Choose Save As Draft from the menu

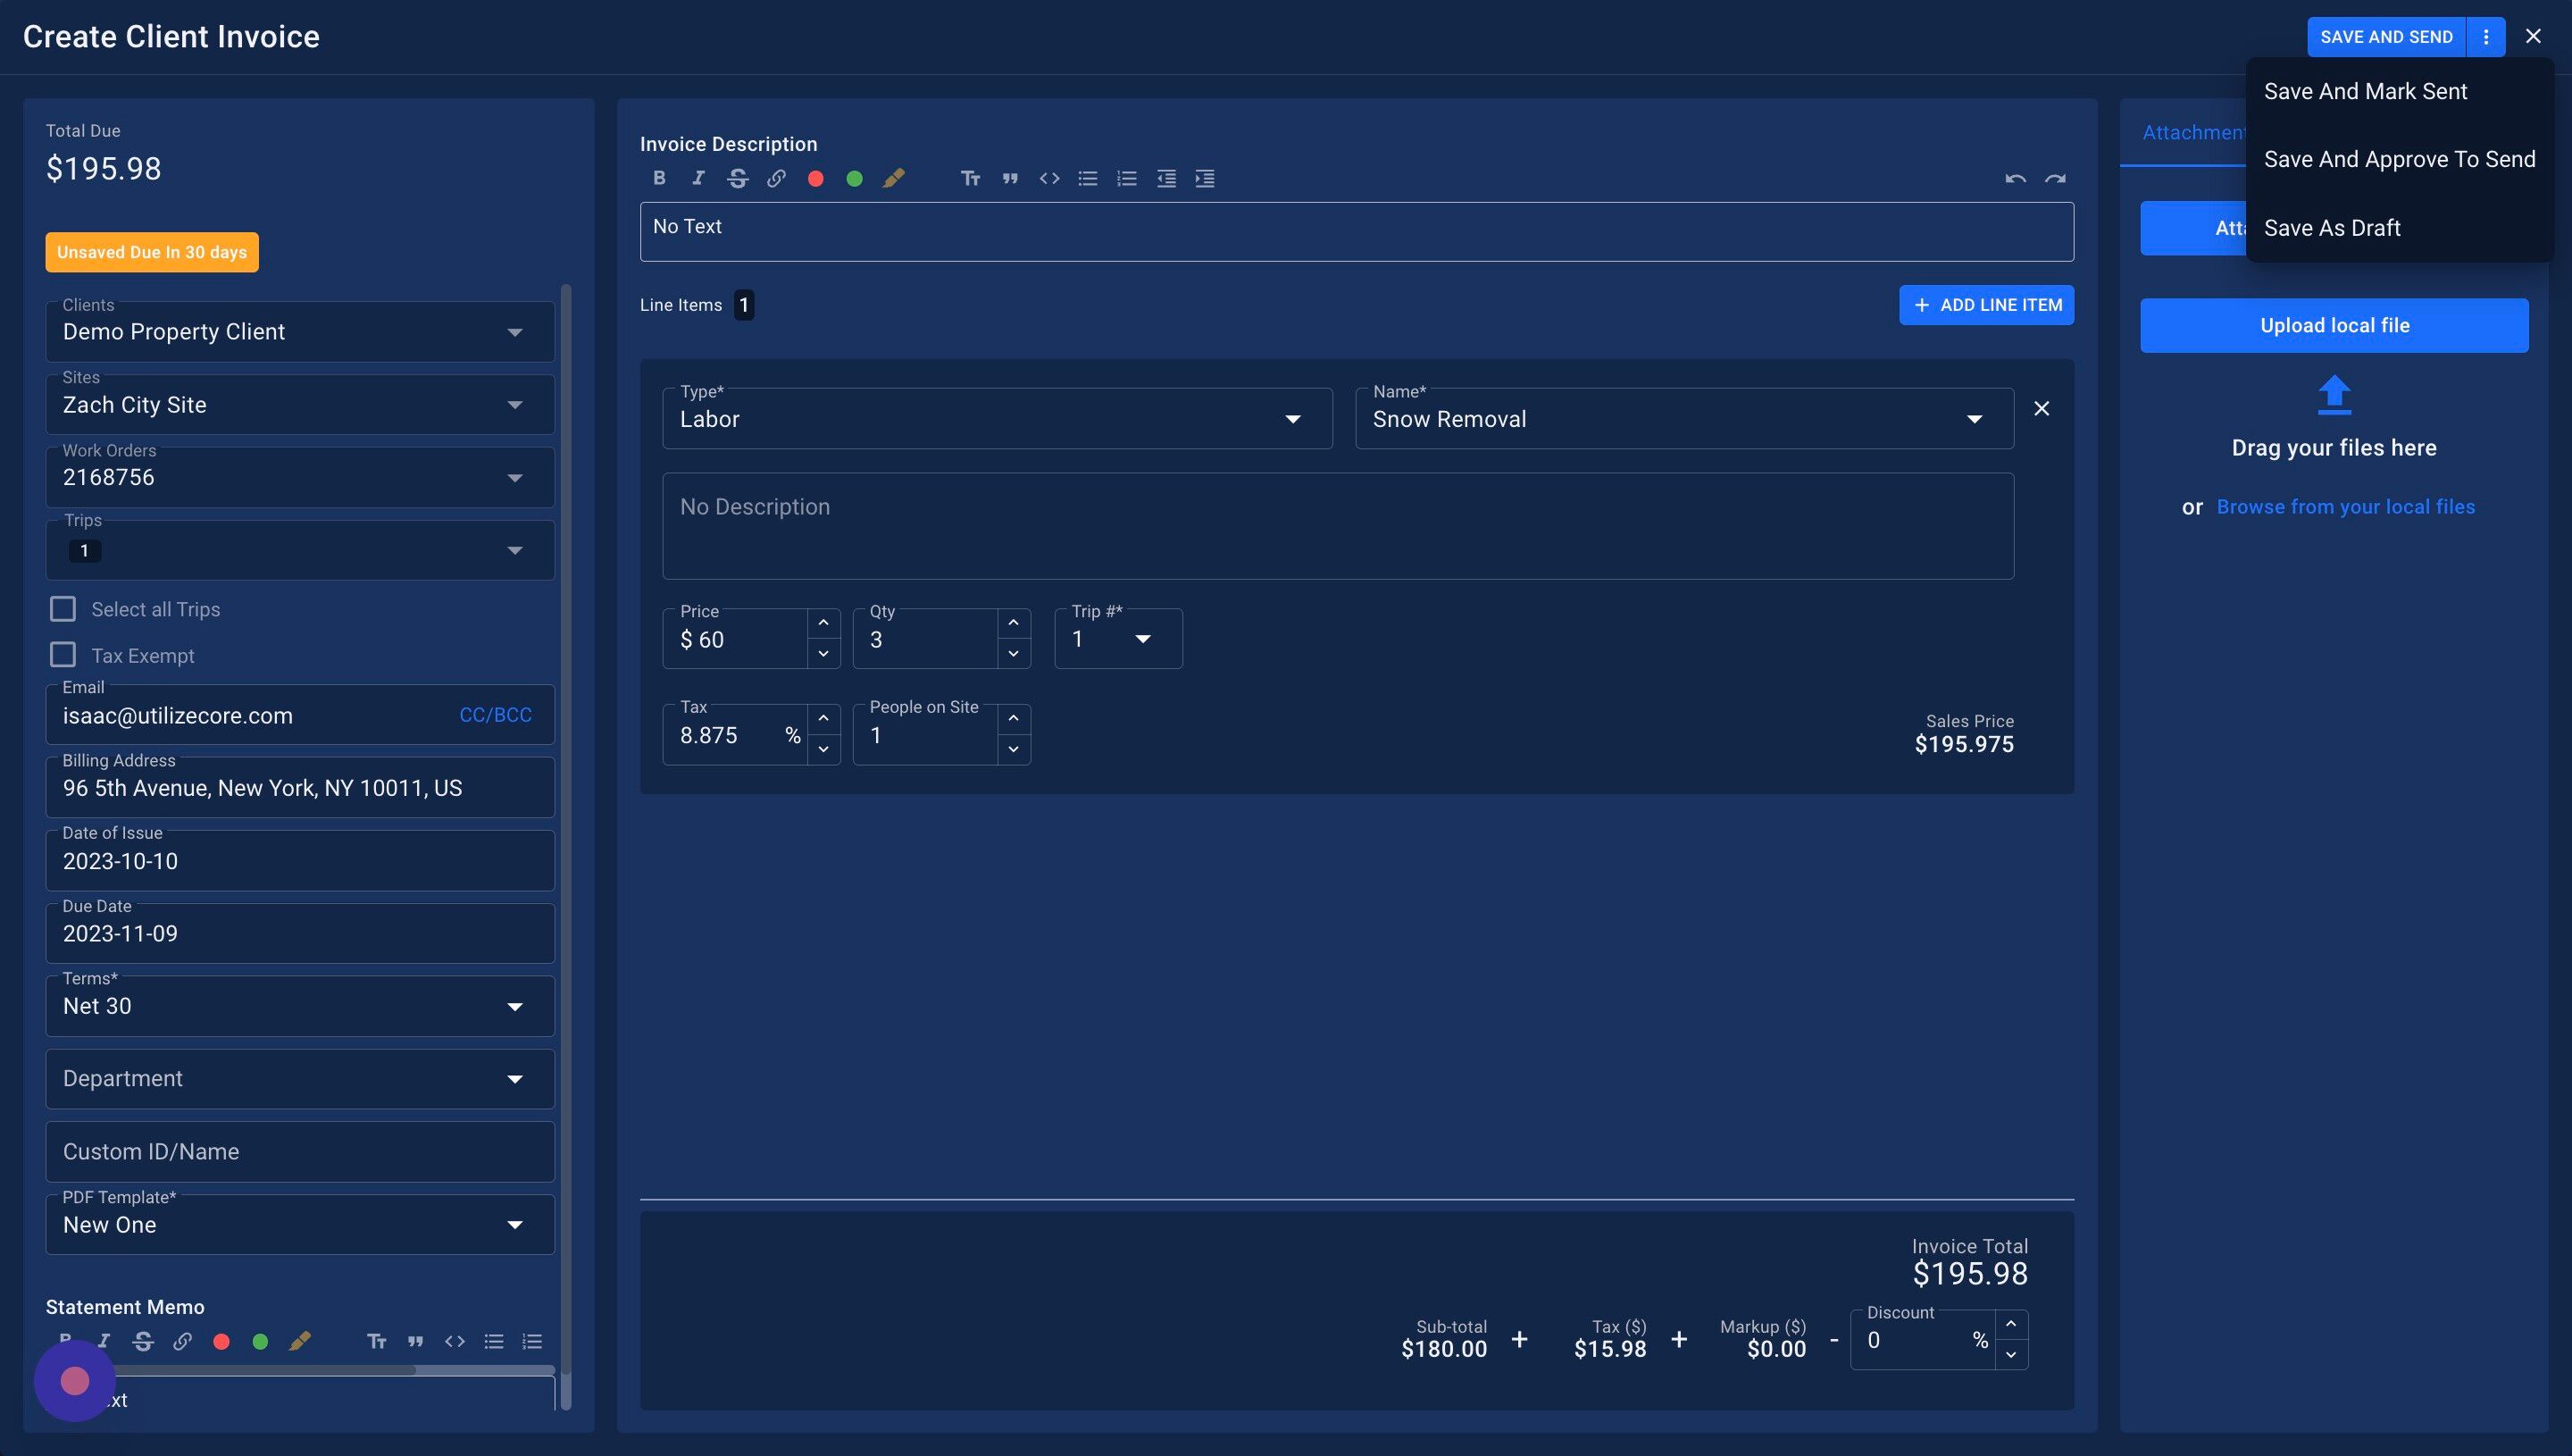[2331, 228]
